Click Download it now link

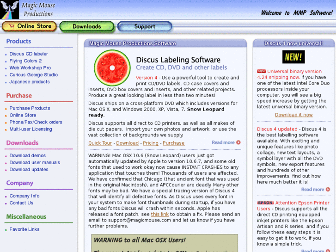coord(294,115)
